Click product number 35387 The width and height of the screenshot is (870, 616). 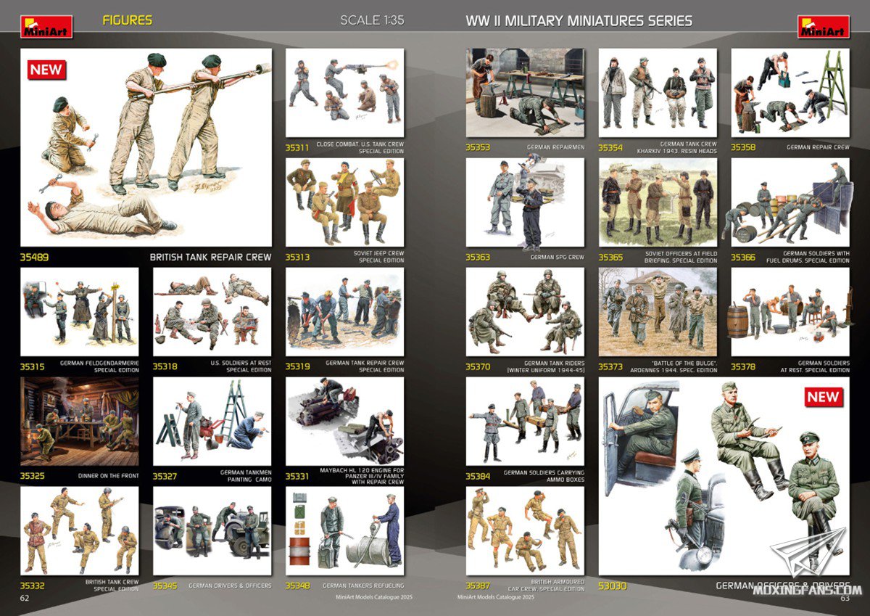[478, 586]
